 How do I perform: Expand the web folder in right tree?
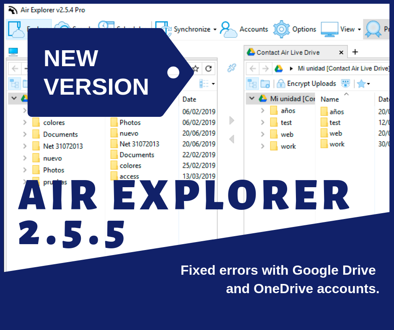pyautogui.click(x=262, y=134)
